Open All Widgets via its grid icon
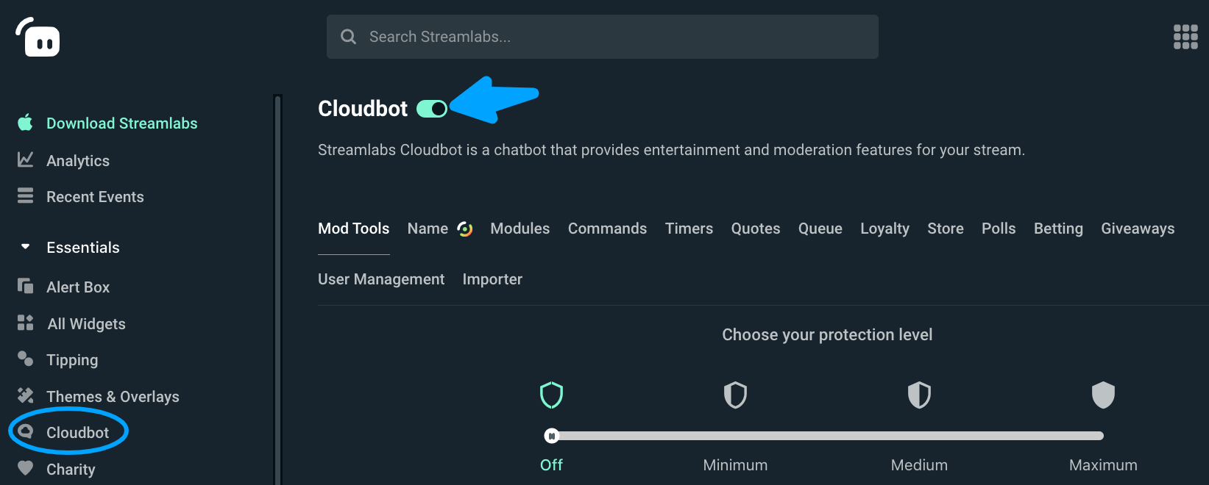This screenshot has height=485, width=1209. [25, 323]
